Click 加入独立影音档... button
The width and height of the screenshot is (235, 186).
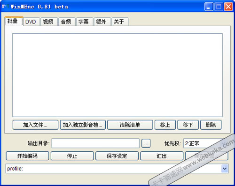pyautogui.click(x=83, y=125)
